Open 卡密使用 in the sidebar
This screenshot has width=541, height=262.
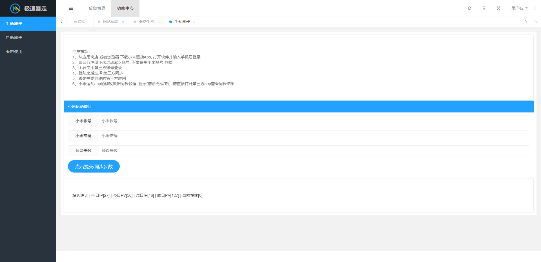14,52
